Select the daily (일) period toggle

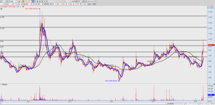(33, 1)
